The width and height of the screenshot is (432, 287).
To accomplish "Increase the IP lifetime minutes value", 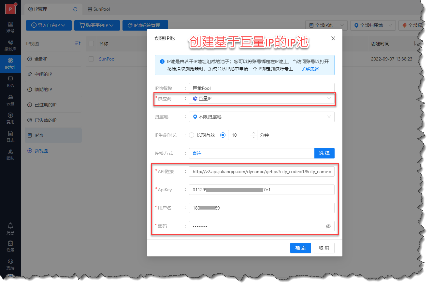I will coord(254,132).
